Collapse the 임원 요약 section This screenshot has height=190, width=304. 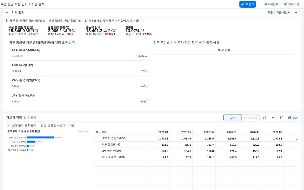(7, 12)
